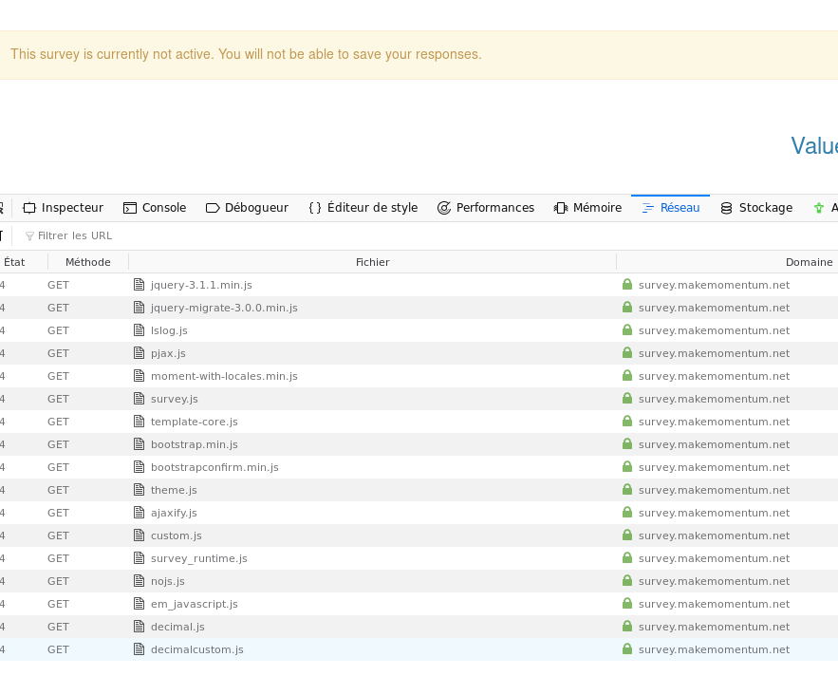
Task: Click the Domaine column header
Action: click(x=808, y=262)
